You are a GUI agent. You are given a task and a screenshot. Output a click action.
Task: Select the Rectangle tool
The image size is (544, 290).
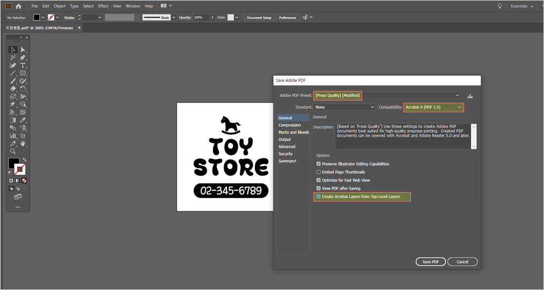click(x=23, y=73)
